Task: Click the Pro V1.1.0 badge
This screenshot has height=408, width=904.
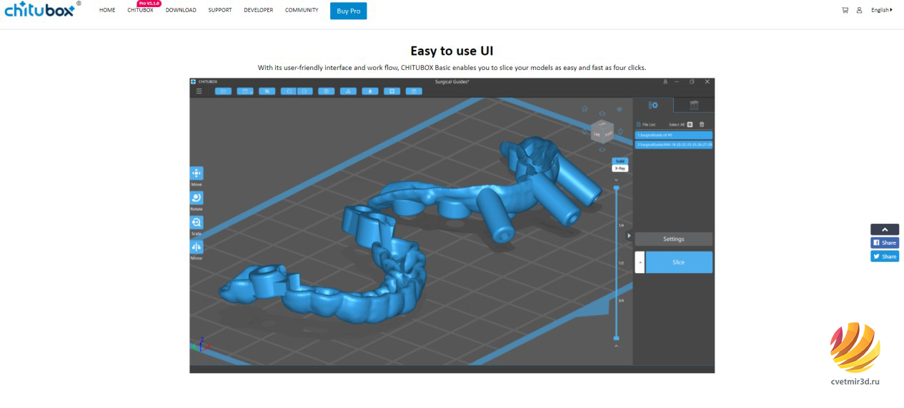Action: [x=149, y=4]
